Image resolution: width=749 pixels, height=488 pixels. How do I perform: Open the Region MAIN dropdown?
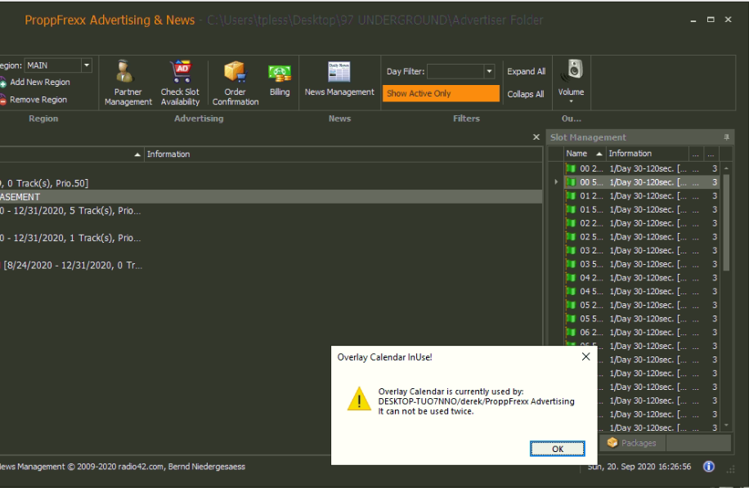[x=87, y=65]
